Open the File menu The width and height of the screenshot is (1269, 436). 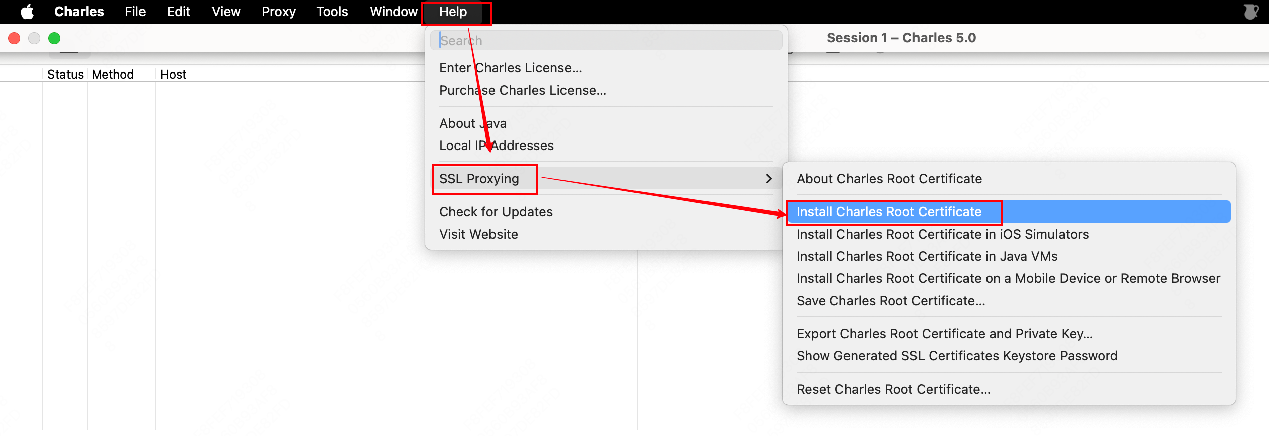tap(135, 11)
